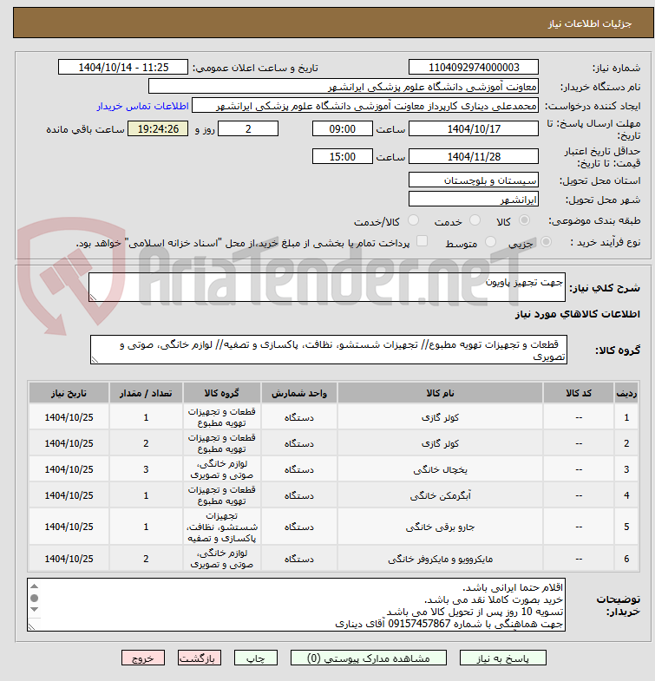Click the نام کالا column header

pos(440,393)
